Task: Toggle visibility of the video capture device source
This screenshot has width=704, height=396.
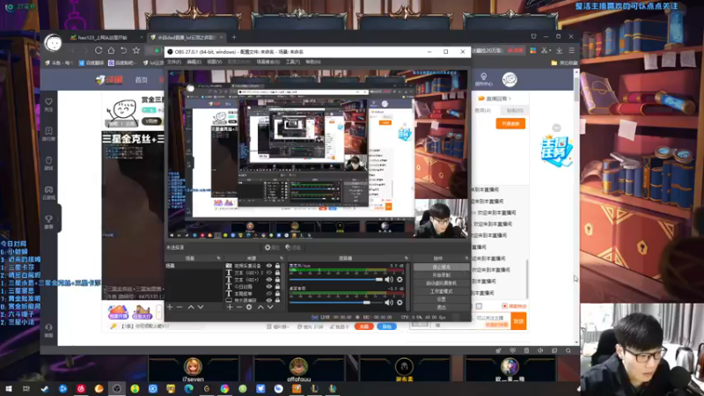Action: pos(269,266)
